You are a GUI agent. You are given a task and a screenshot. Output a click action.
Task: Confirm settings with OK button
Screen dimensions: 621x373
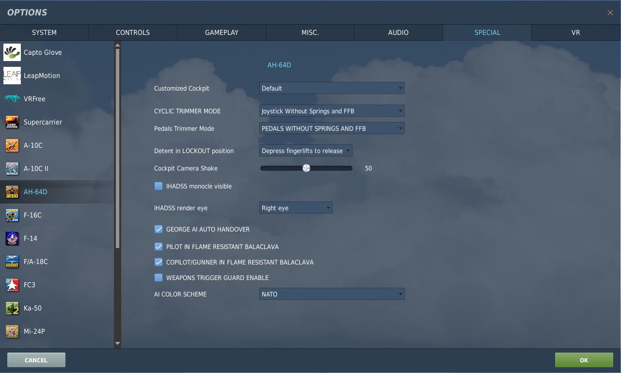[584, 360]
